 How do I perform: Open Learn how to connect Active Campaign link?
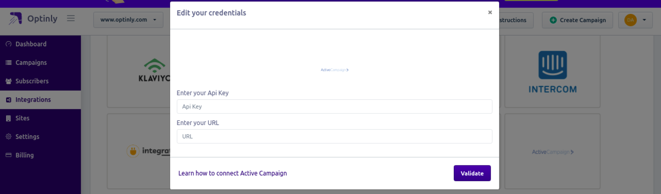(233, 173)
